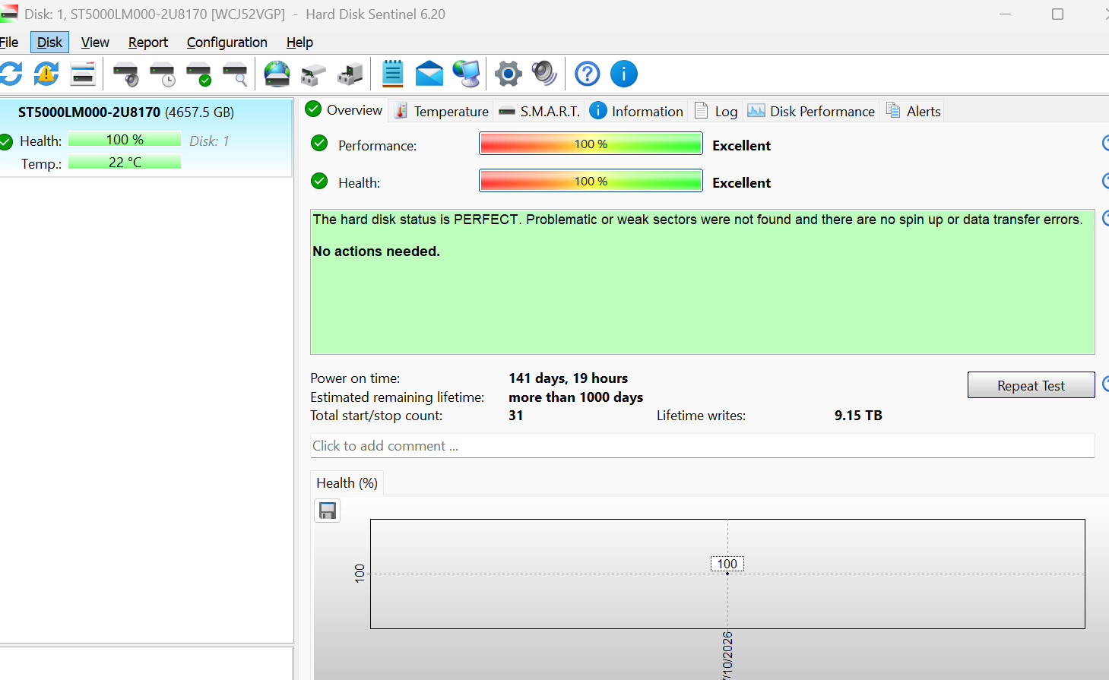Click the Health 100 % gradient bar in Overview
This screenshot has width=1109, height=680.
click(591, 181)
